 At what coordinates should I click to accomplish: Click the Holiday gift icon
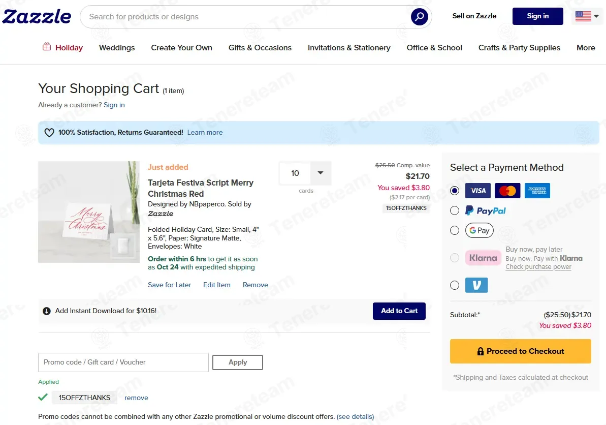[x=47, y=47]
